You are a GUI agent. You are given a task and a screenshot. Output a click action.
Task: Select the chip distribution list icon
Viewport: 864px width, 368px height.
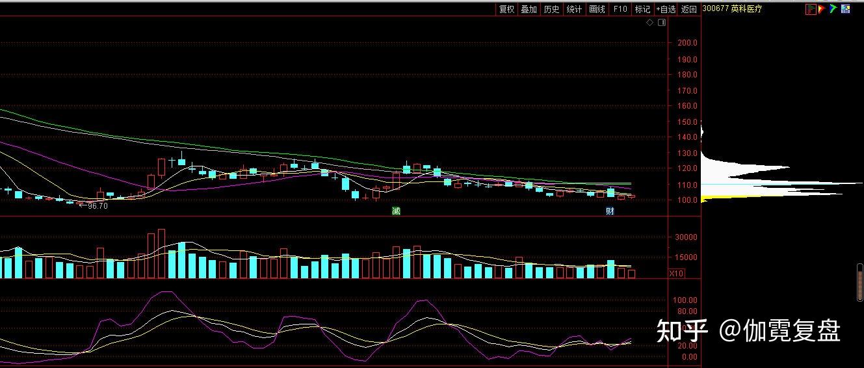811,9
